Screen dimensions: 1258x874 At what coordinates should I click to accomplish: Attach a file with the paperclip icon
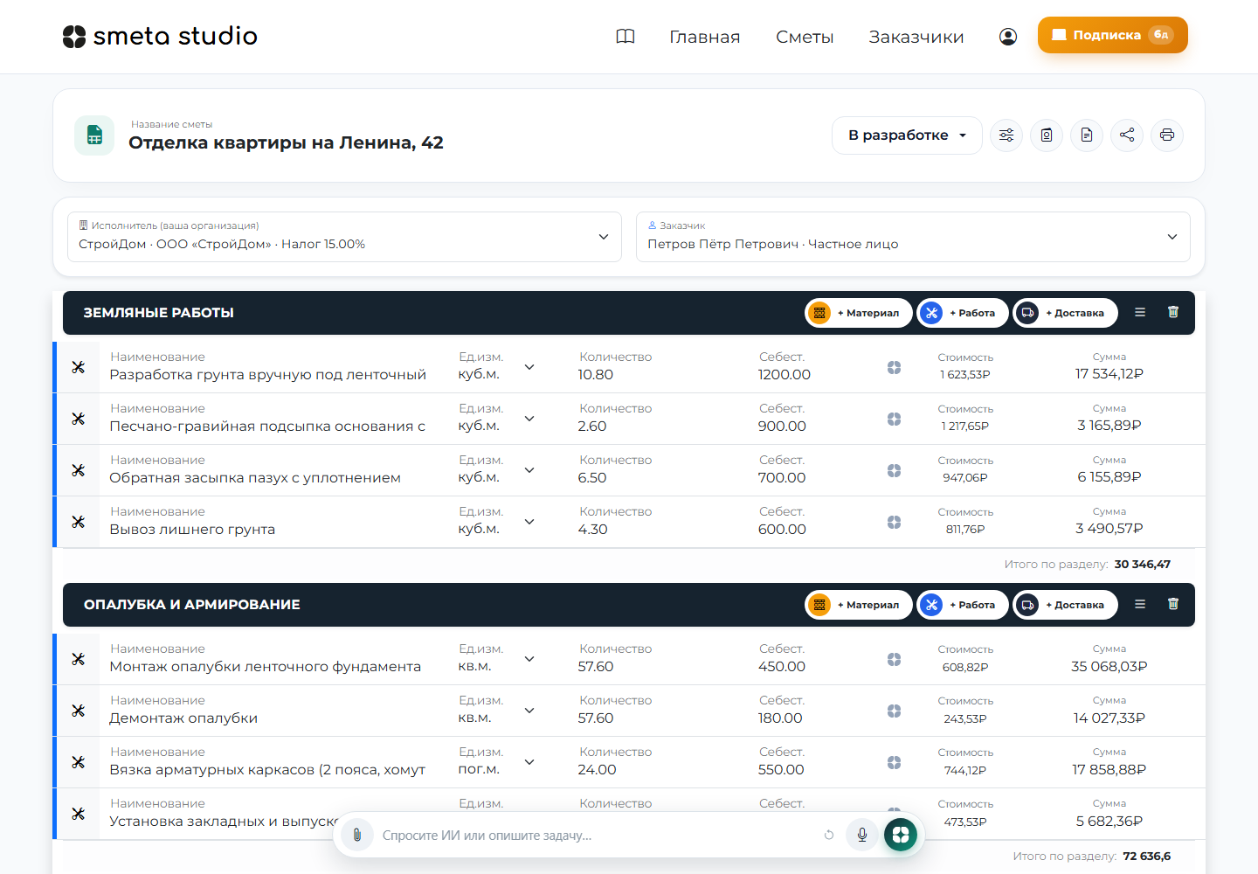tap(357, 836)
